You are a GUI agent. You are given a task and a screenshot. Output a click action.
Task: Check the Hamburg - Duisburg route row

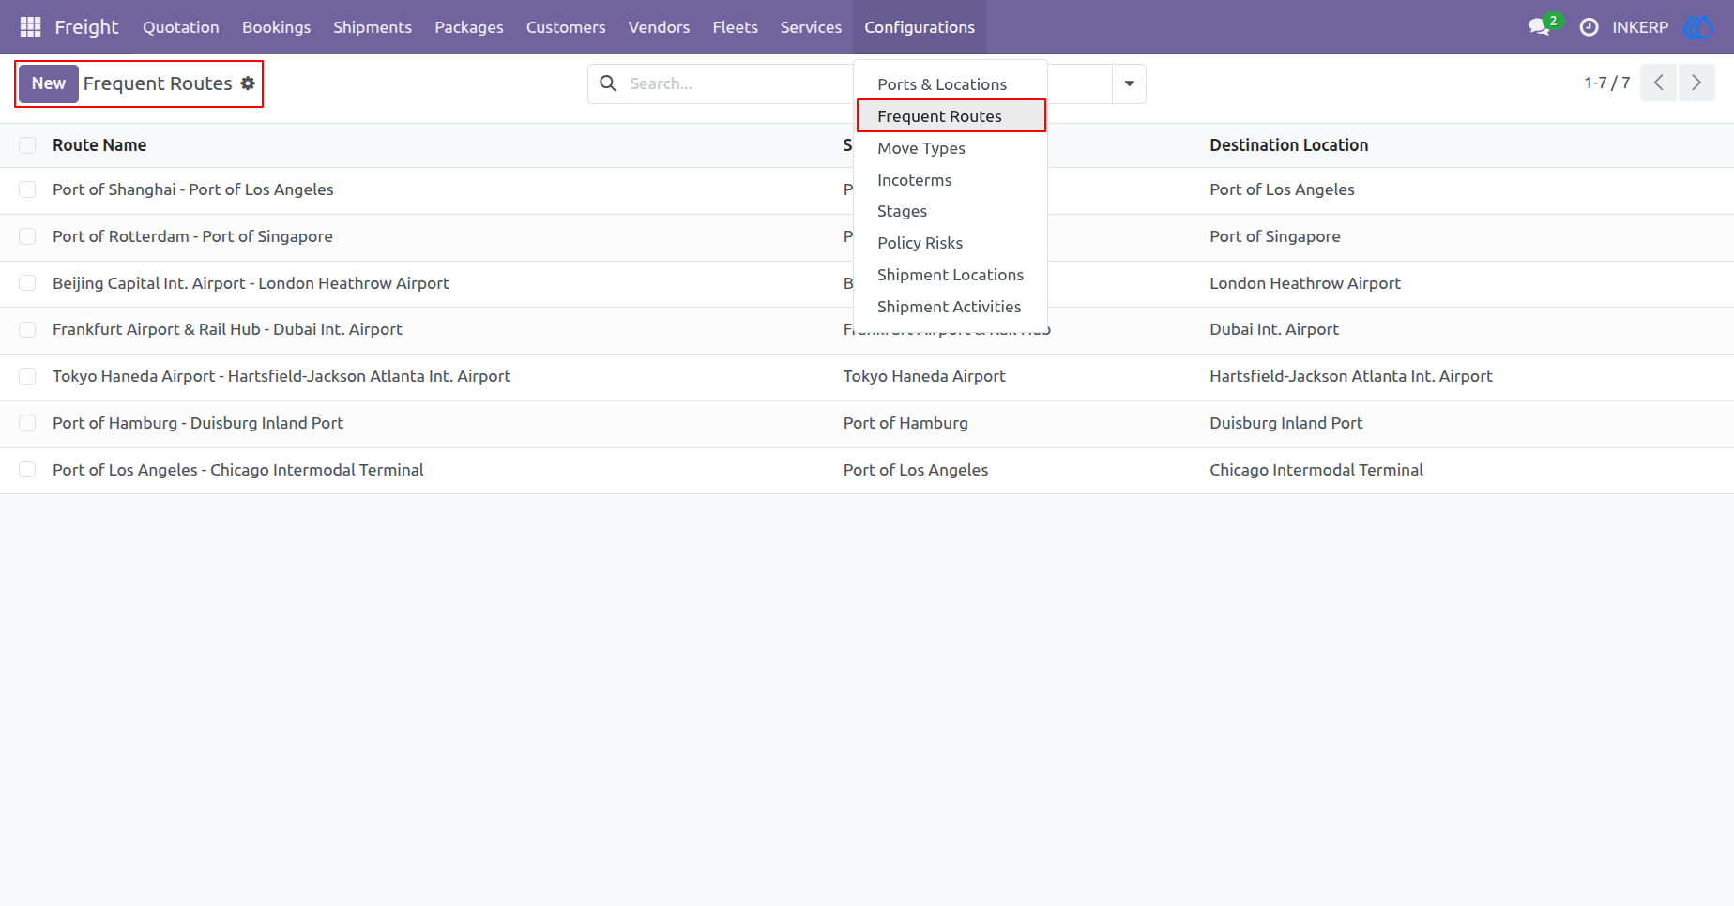pos(27,423)
